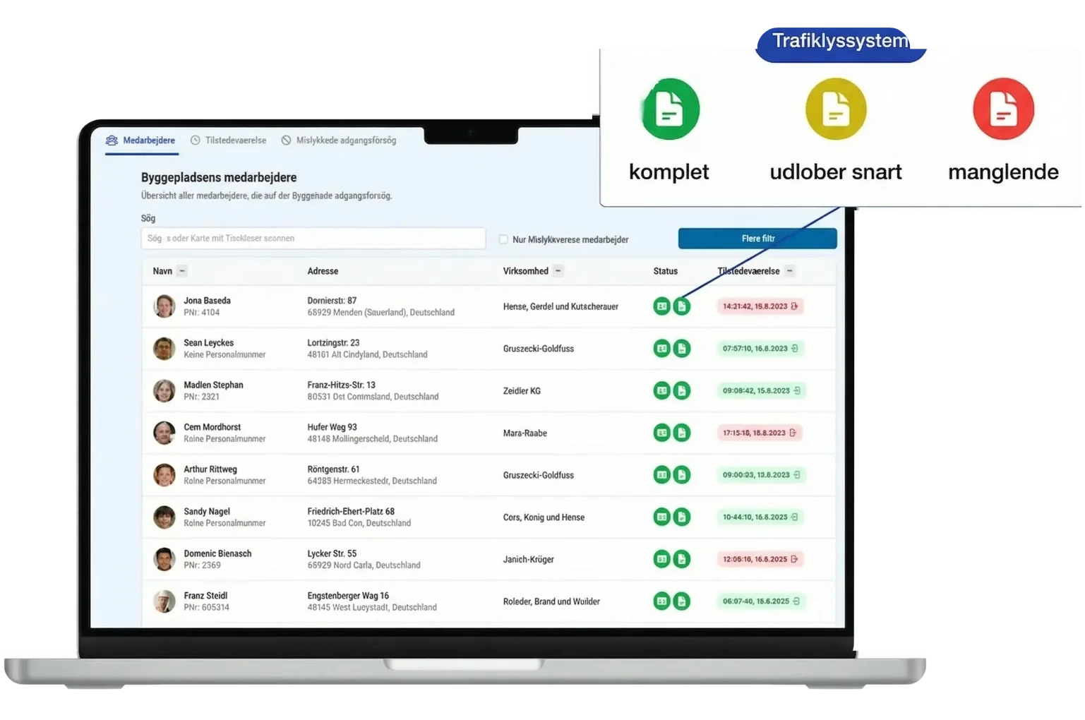The width and height of the screenshot is (1085, 720).
Task: Open Jona Baseda's profile photo
Action: tap(164, 306)
